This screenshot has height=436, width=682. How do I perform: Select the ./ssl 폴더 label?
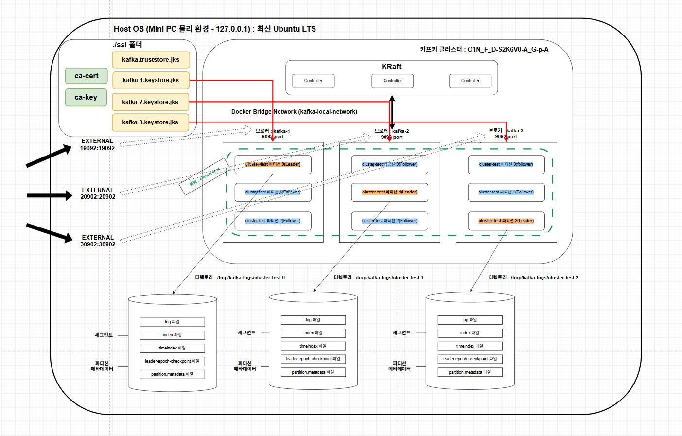coord(127,44)
